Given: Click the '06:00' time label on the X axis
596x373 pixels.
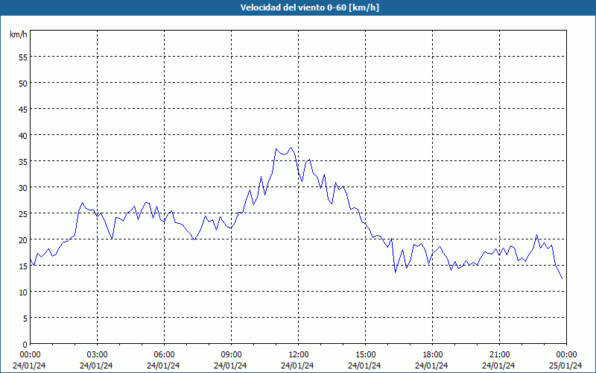Looking at the screenshot, I should pyautogui.click(x=164, y=355).
